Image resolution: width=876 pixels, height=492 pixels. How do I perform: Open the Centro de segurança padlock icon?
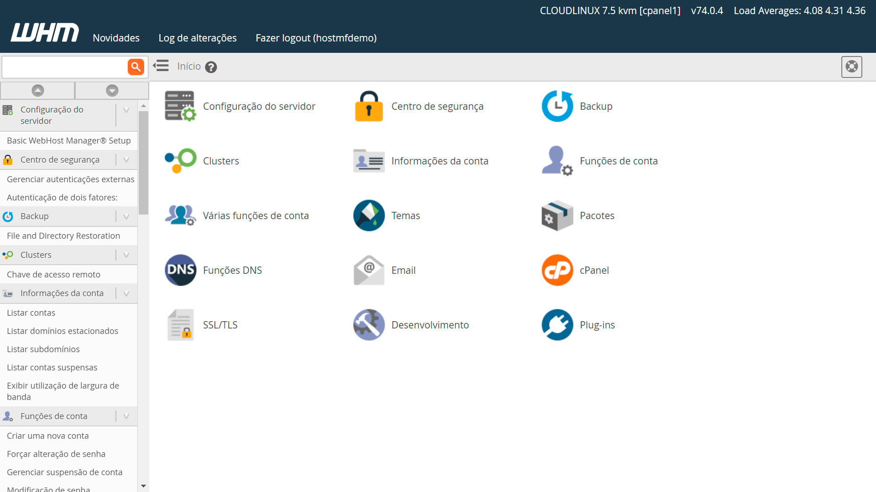369,106
